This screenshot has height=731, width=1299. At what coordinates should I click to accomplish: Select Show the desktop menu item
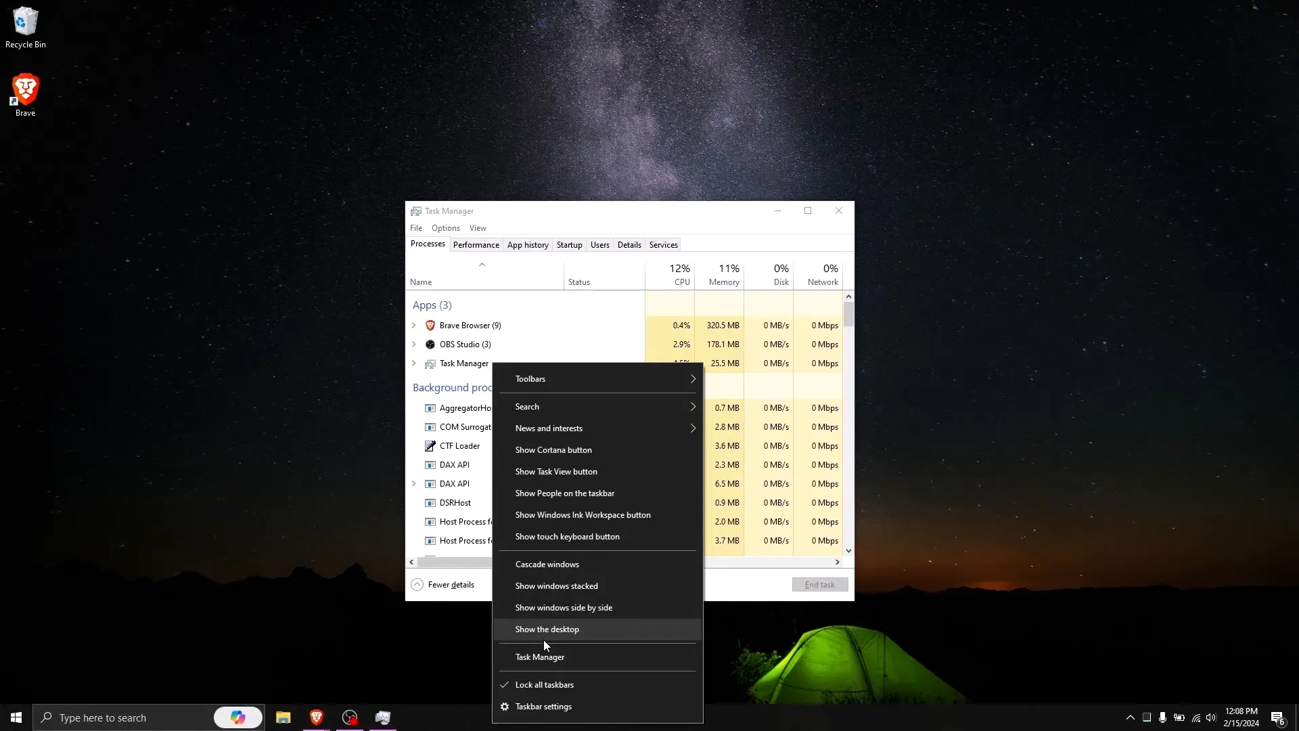tap(547, 629)
